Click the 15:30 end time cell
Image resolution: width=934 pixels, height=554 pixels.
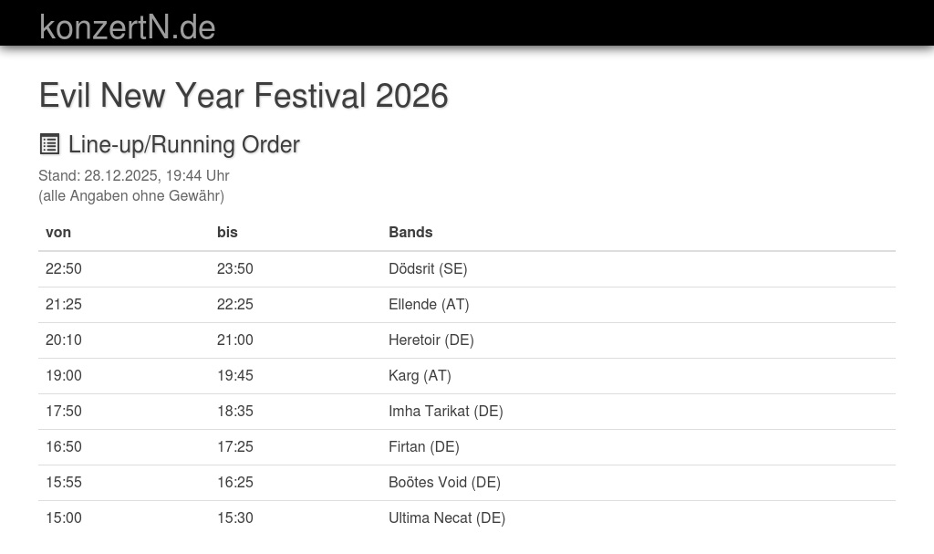tap(235, 517)
